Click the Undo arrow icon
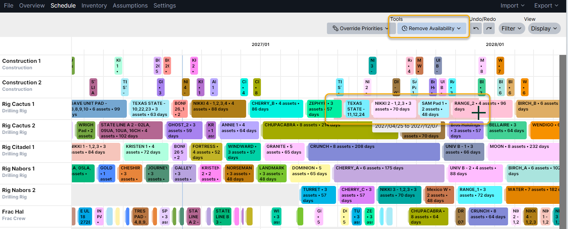Screen dimensions: 568x229 coord(476,28)
